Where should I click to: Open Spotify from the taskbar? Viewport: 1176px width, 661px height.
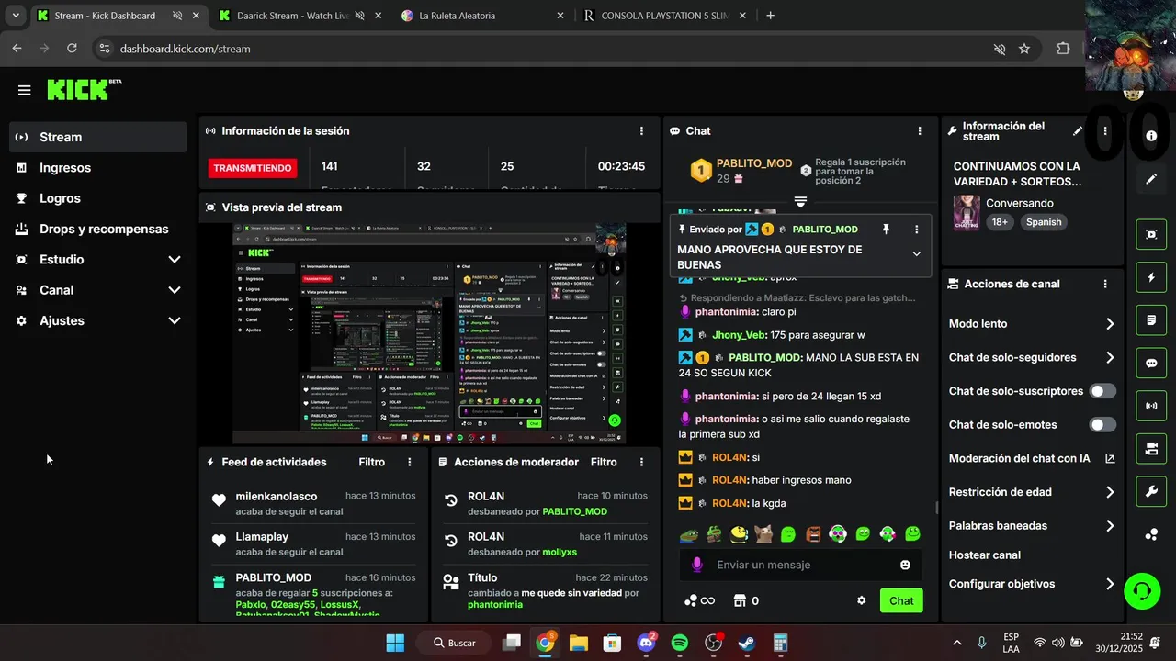click(680, 643)
